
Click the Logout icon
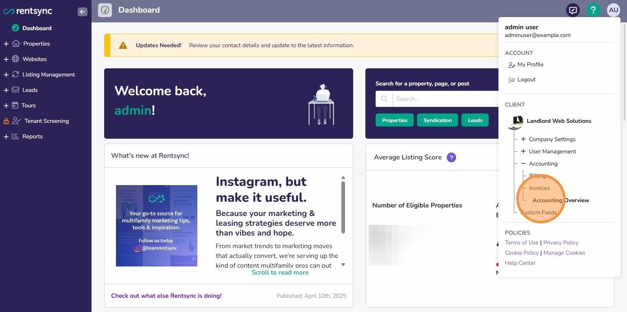tap(512, 80)
